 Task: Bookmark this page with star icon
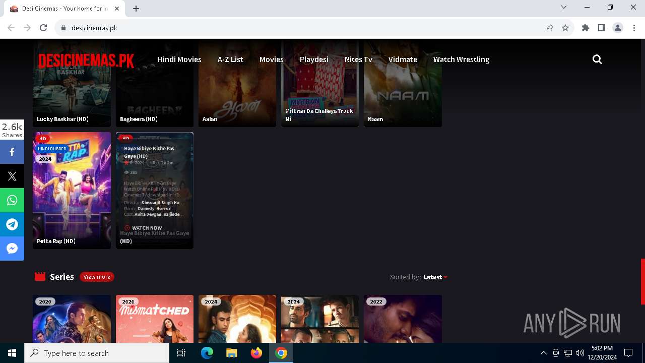565,28
